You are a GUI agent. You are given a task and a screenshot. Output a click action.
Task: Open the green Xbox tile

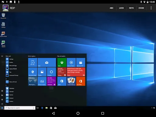click(62, 62)
